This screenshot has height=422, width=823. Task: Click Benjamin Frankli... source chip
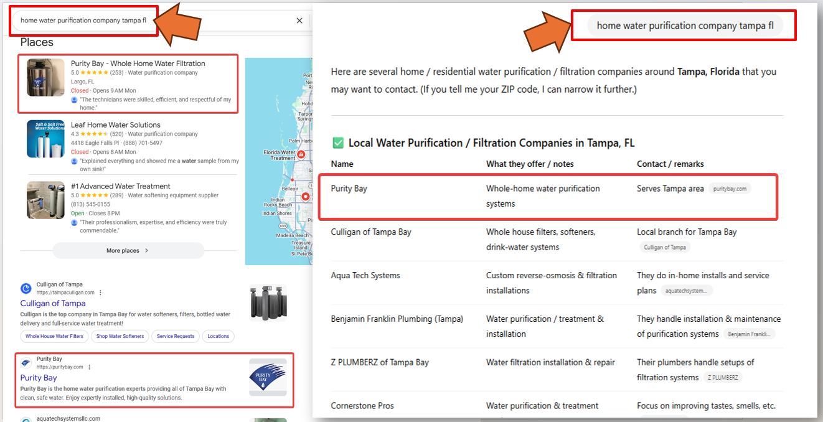(x=750, y=334)
